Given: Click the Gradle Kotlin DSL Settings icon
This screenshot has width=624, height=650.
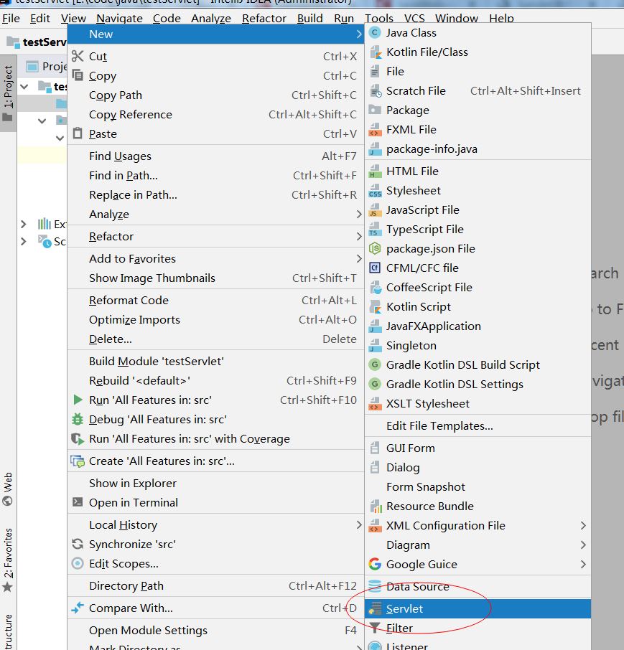Looking at the screenshot, I should (375, 385).
